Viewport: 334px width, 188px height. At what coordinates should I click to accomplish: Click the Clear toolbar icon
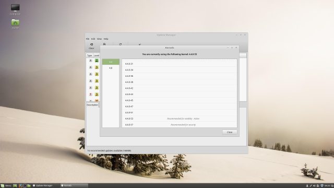[91, 46]
